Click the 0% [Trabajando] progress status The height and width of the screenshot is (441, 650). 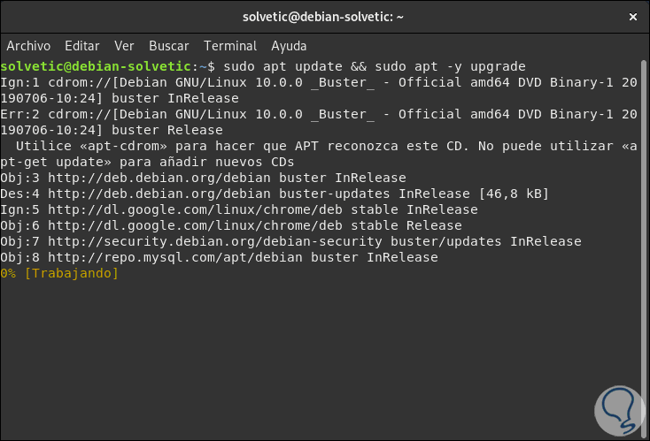coord(59,273)
